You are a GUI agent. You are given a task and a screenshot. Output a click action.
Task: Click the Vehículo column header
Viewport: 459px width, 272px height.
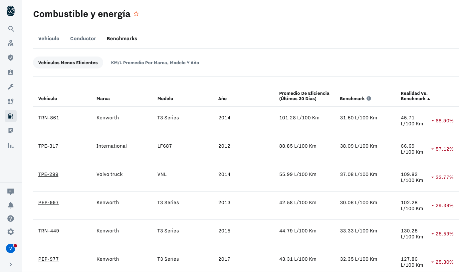coord(48,98)
